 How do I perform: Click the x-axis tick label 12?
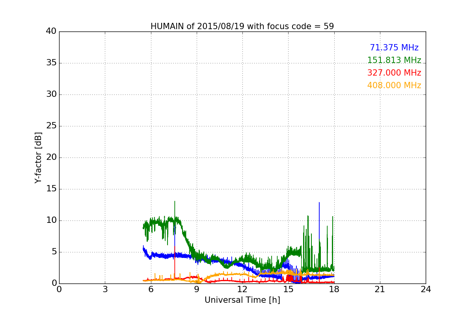click(x=242, y=289)
